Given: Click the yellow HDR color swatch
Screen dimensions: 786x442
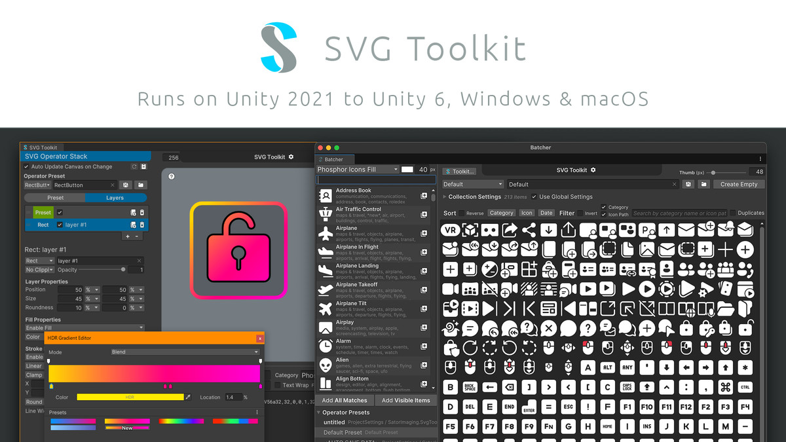Looking at the screenshot, I should coord(130,397).
